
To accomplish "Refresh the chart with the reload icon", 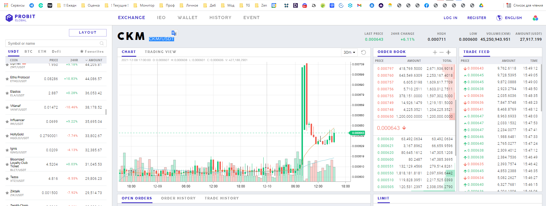I will click(363, 52).
